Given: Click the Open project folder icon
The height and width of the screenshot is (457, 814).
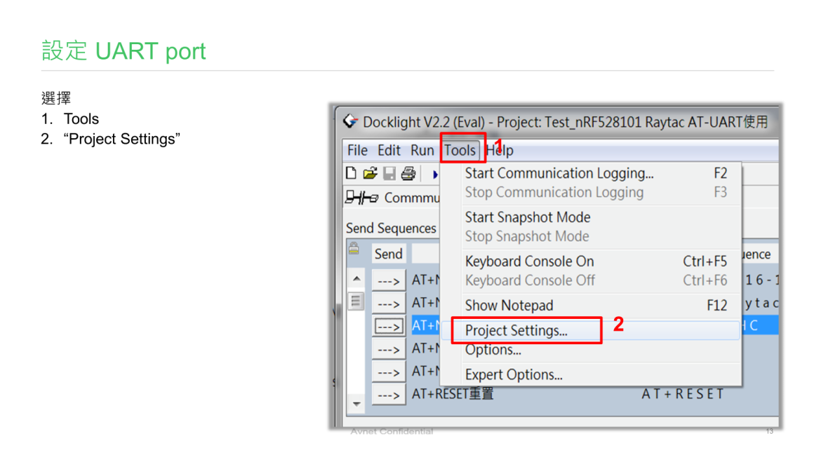Looking at the screenshot, I should [370, 173].
